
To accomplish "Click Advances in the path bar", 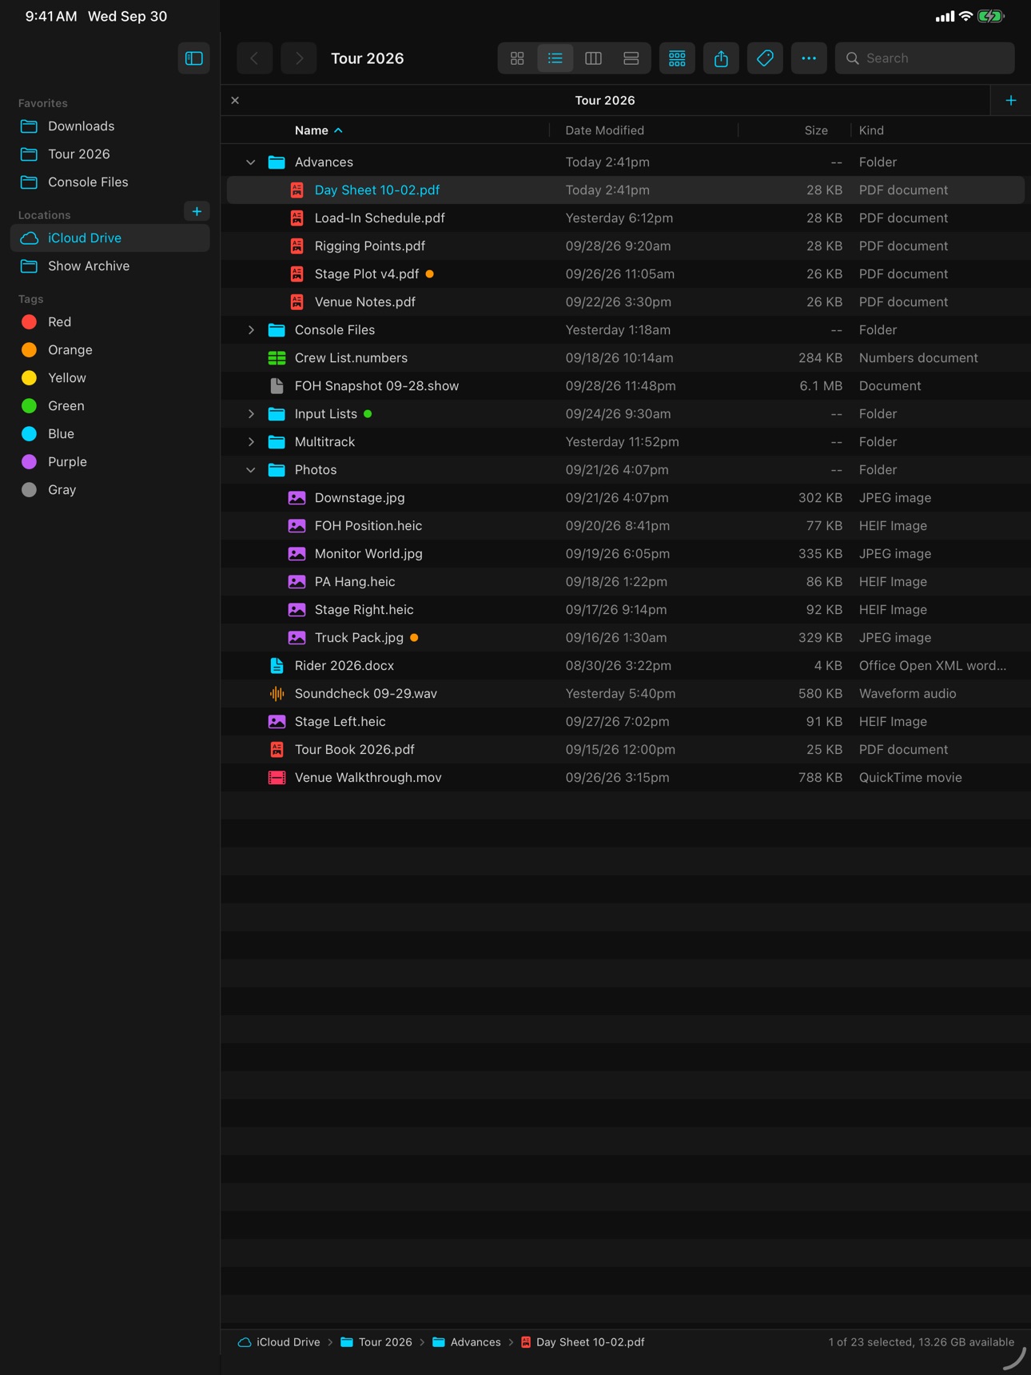I will pyautogui.click(x=467, y=1342).
